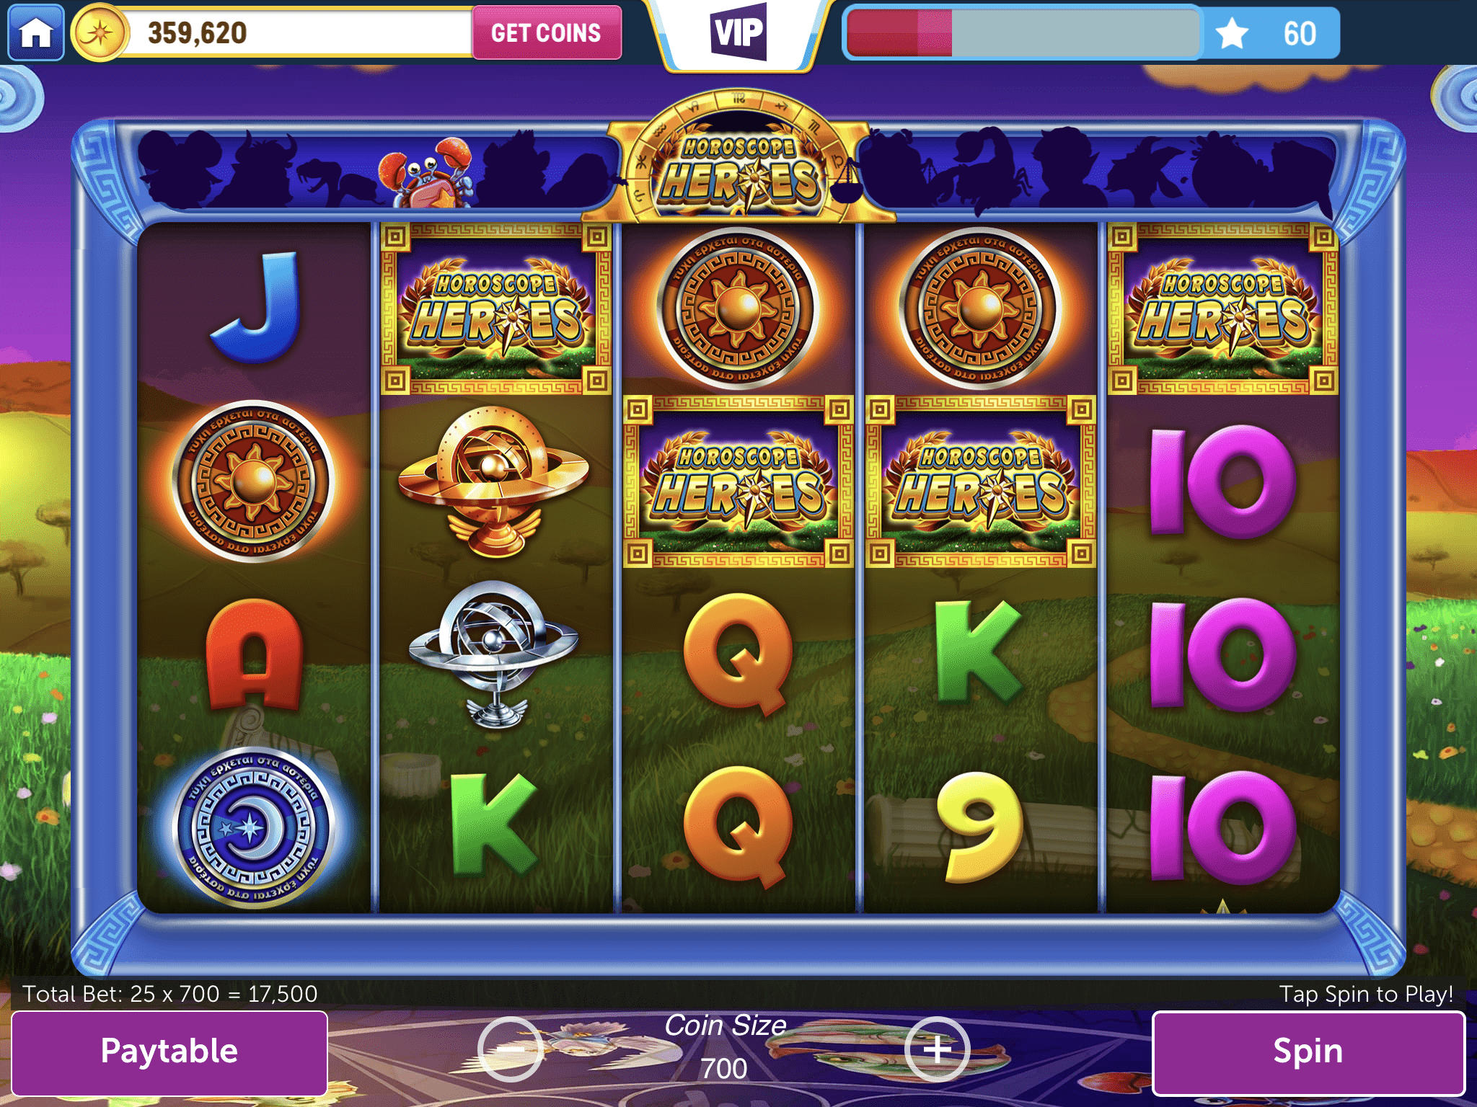Image resolution: width=1477 pixels, height=1107 pixels.
Task: Tap the Horoscope Heroes wild on fifth reel
Action: click(1223, 308)
